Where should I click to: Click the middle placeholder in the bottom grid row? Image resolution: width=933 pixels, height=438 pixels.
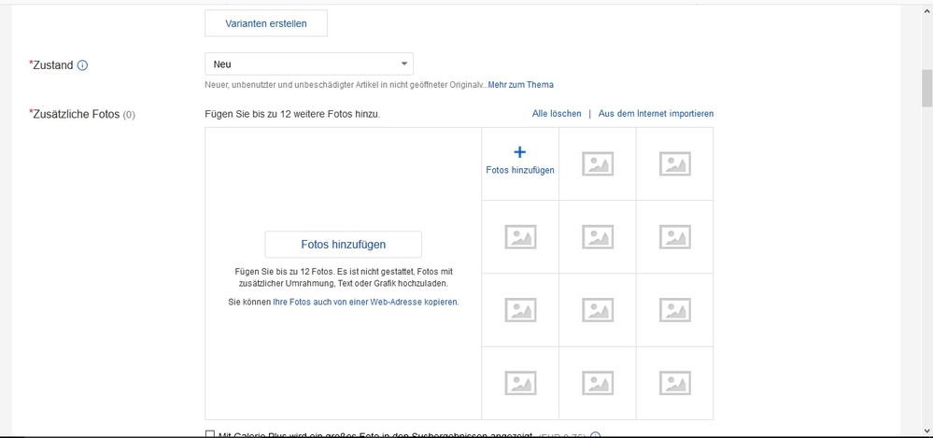[597, 382]
